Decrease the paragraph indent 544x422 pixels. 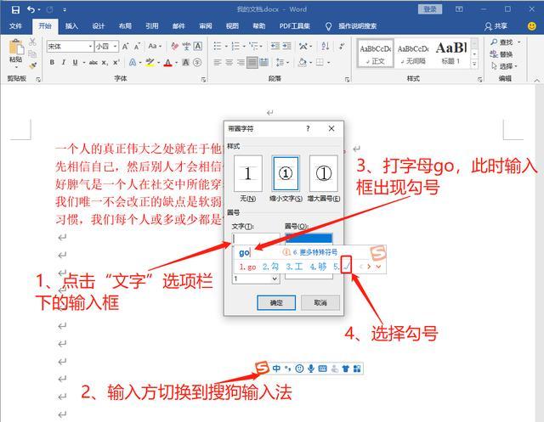pyautogui.click(x=275, y=46)
